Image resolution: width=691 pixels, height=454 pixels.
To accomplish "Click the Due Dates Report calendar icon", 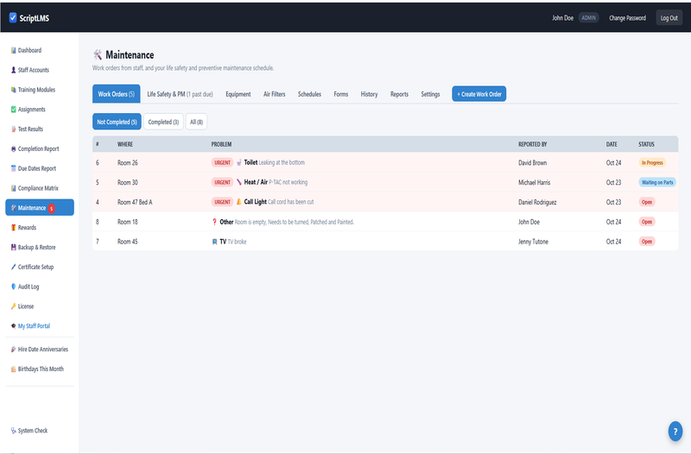I will coord(13,168).
